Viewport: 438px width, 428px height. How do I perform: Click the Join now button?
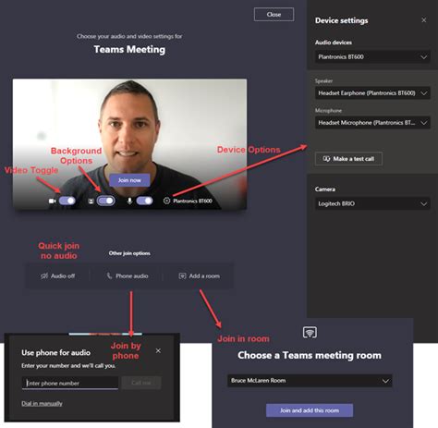pos(129,180)
